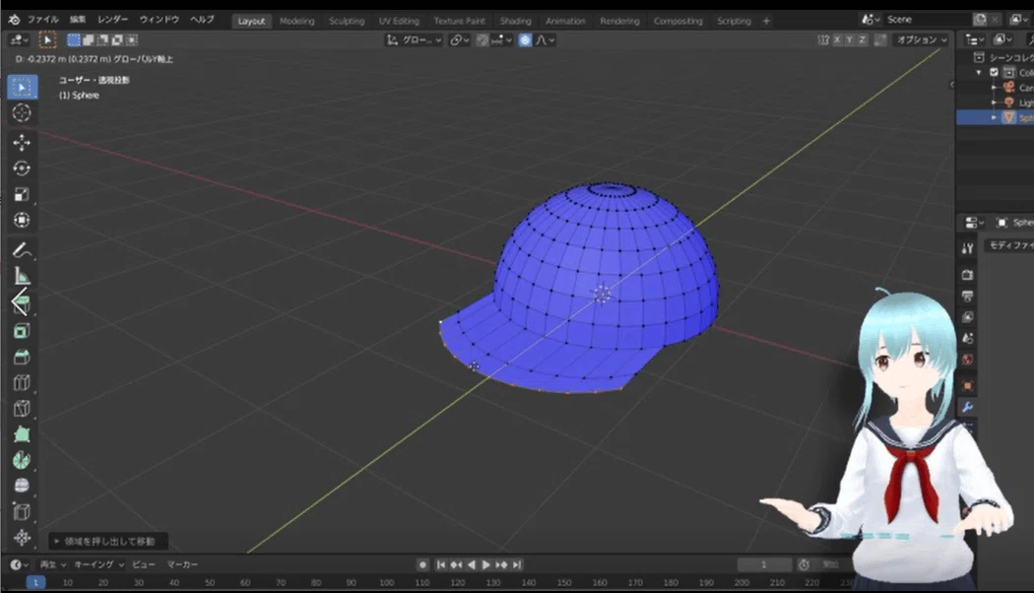This screenshot has height=593, width=1034.
Task: Open the Output properties tab icon
Action: pos(967,296)
